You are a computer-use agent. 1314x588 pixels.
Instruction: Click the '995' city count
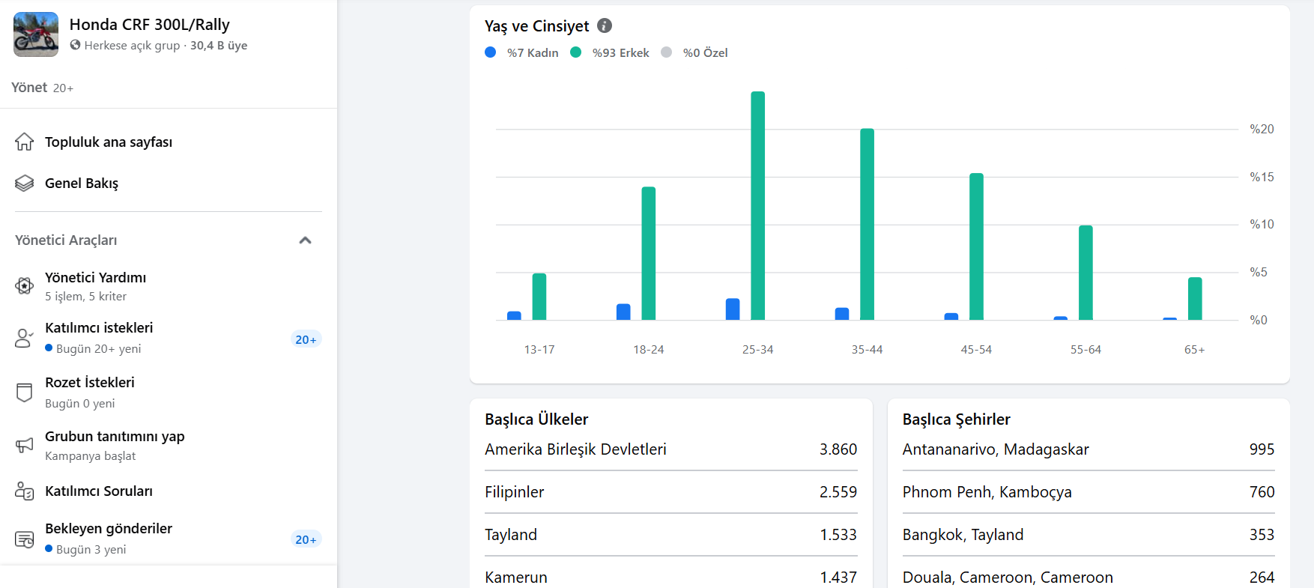(1262, 449)
